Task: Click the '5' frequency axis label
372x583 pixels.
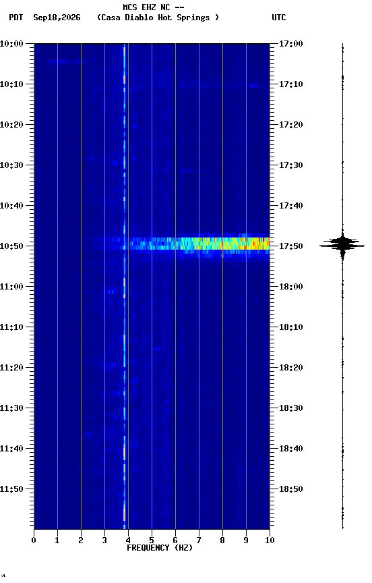Action: point(152,540)
